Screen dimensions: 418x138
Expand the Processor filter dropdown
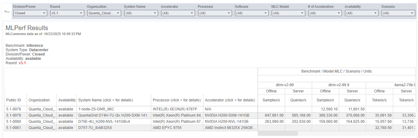(x=215, y=13)
